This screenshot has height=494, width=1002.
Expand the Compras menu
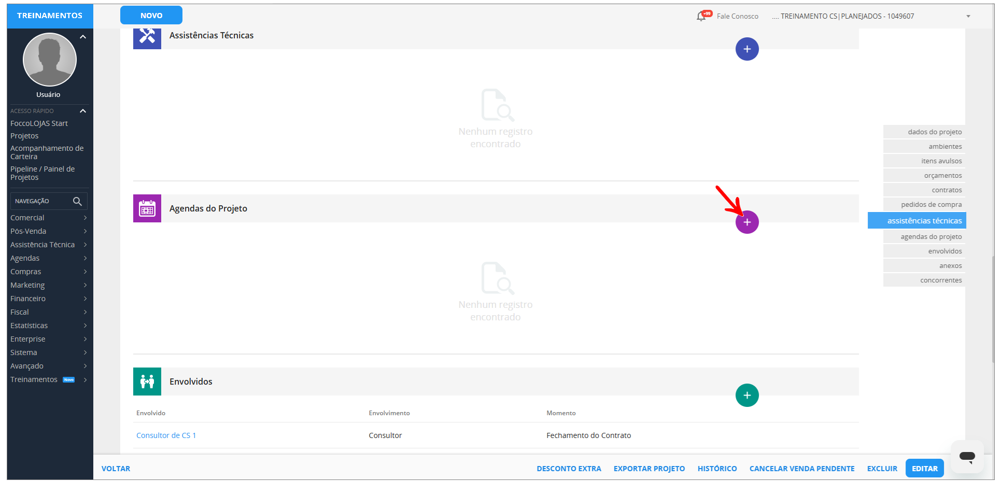pos(49,272)
